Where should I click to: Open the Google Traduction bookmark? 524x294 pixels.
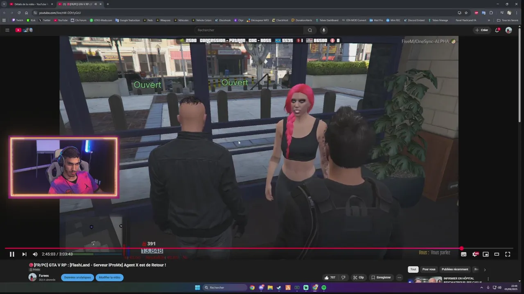click(128, 20)
